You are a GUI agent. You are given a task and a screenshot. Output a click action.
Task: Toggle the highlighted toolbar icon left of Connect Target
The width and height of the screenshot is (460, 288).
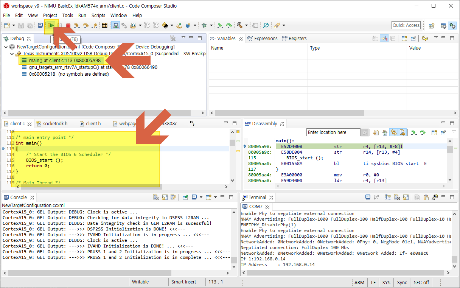(x=116, y=25)
